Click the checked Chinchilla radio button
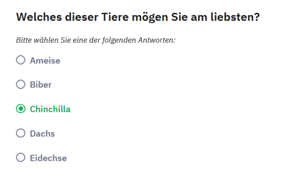Image resolution: width=297 pixels, height=178 pixels. (21, 109)
